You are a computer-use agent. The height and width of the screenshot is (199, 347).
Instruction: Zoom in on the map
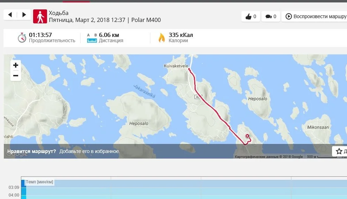16,65
